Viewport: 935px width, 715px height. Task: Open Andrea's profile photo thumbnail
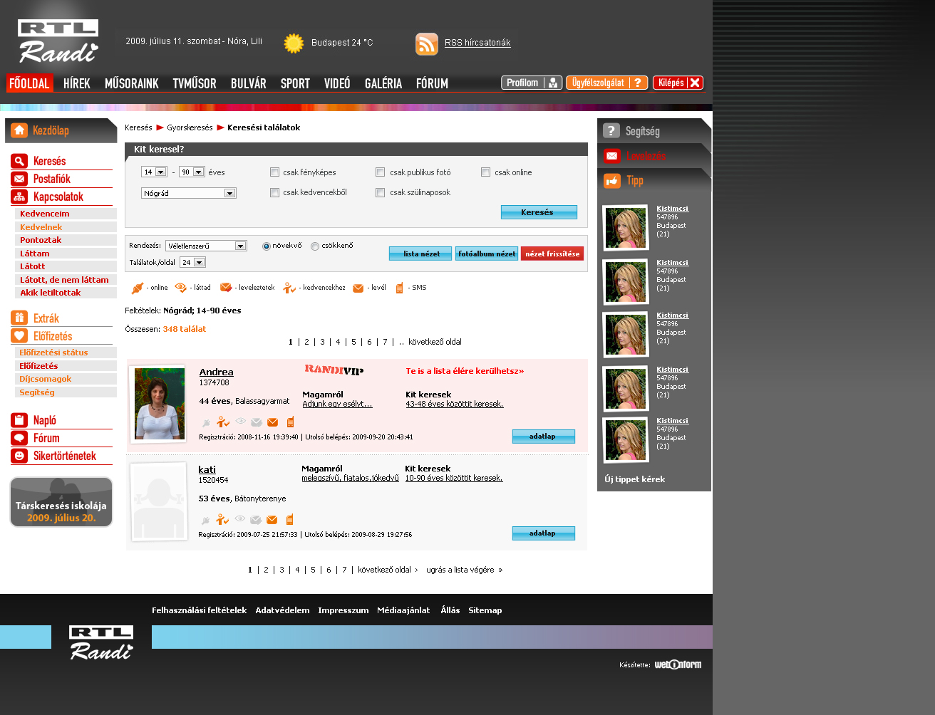click(159, 404)
